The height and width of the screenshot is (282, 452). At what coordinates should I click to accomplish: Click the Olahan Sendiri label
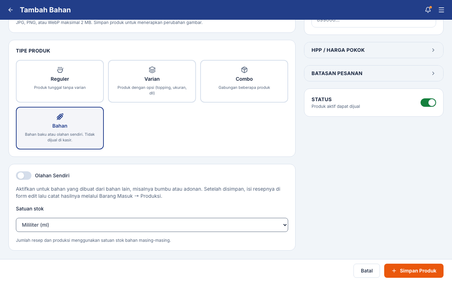[52, 176]
